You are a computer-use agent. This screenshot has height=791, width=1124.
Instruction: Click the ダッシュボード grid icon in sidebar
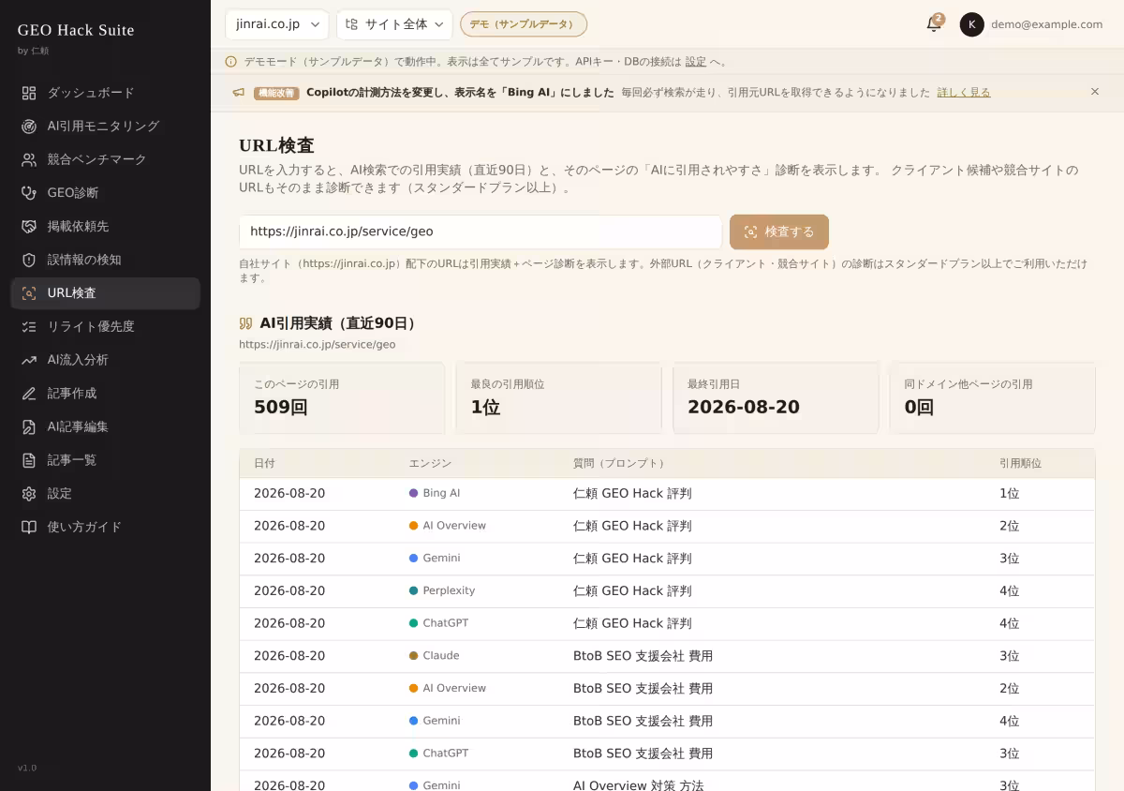pos(29,93)
